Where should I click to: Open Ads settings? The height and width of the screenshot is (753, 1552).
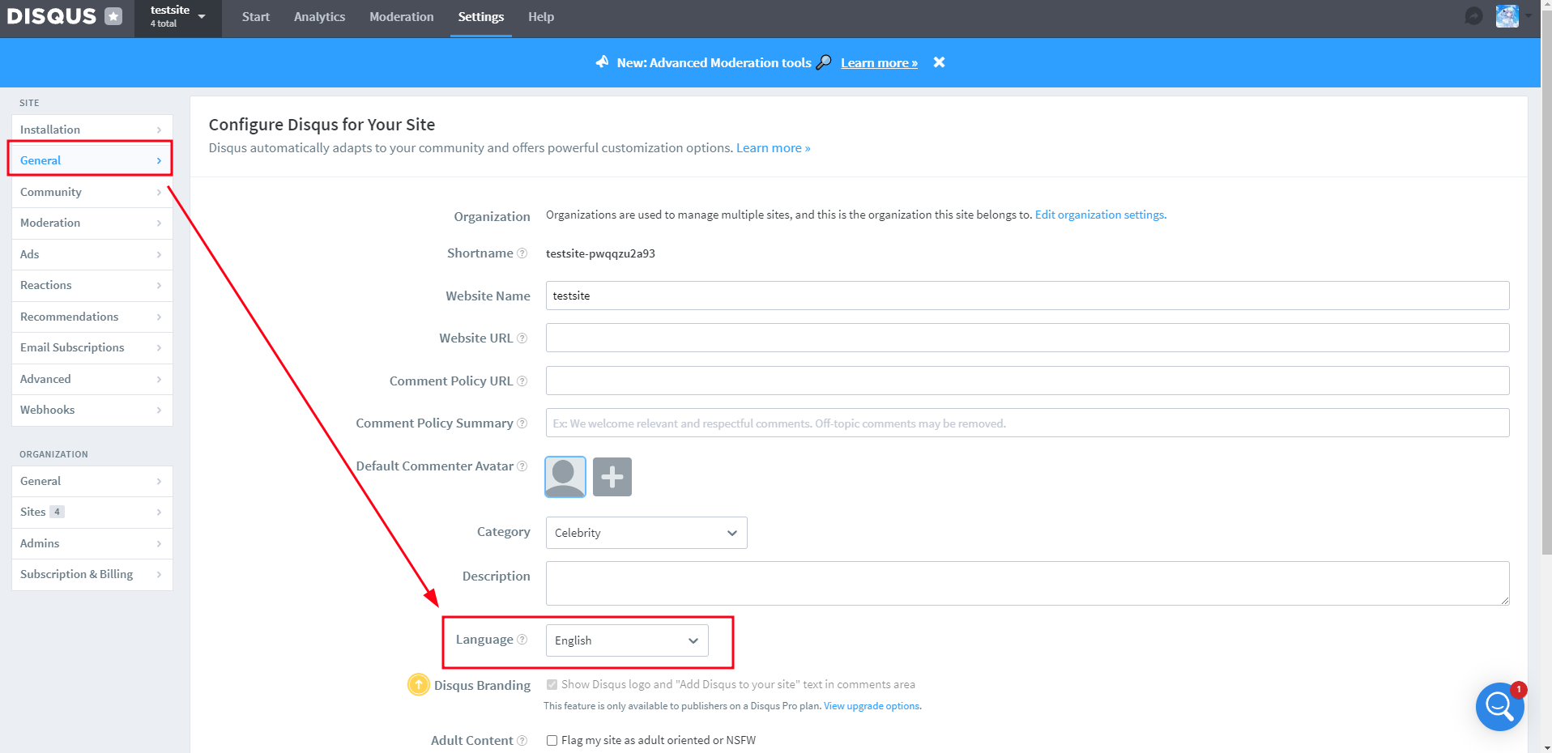92,254
